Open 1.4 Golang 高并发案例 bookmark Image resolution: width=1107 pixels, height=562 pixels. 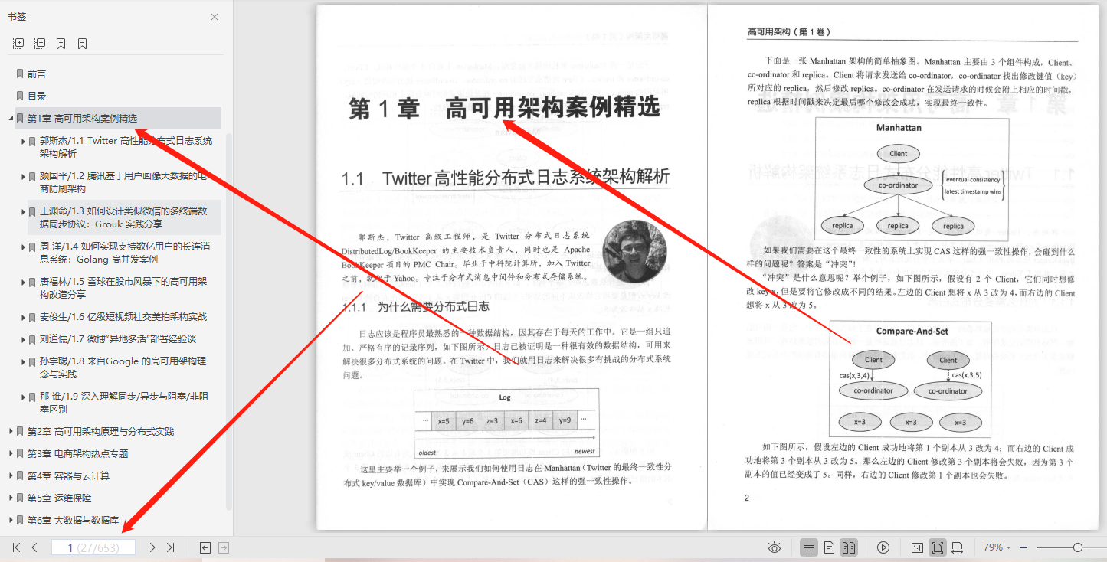125,253
